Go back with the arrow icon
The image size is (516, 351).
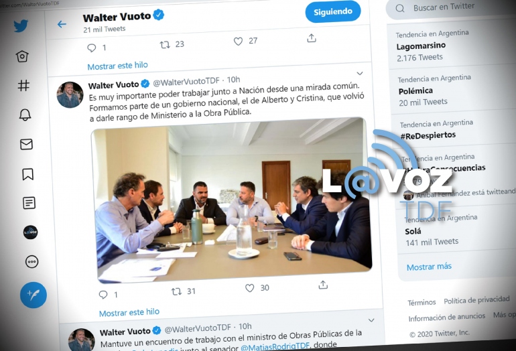click(x=62, y=24)
